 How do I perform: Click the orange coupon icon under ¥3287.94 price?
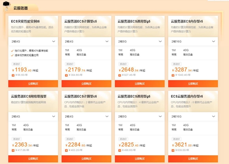tap(173, 75)
